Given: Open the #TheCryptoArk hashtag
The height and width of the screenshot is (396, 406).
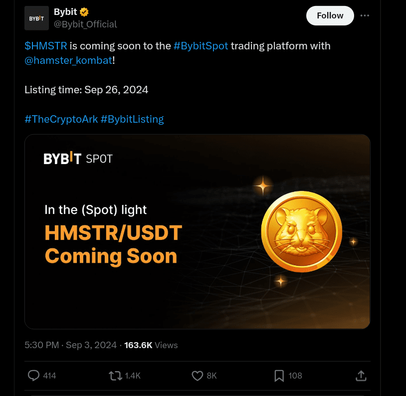Looking at the screenshot, I should [61, 119].
